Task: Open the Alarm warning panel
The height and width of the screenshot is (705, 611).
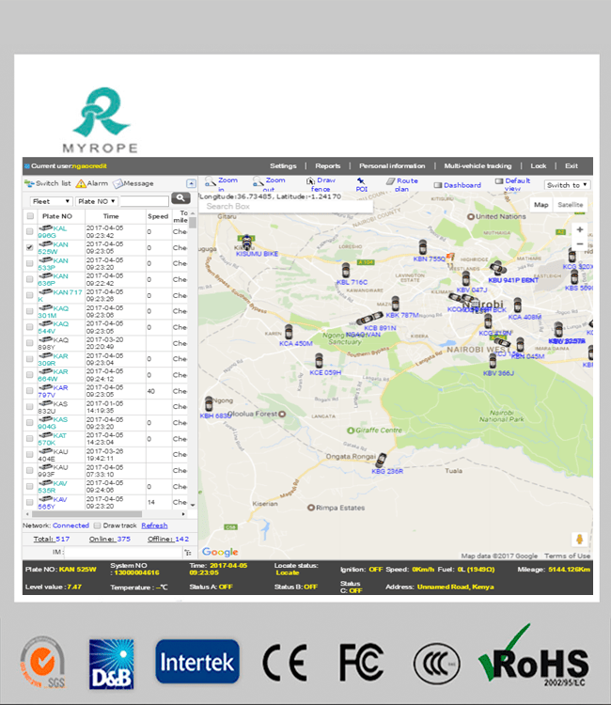Action: point(92,183)
